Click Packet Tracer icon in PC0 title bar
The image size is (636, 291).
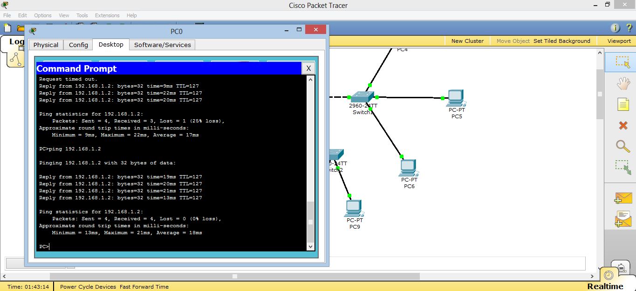33,31
